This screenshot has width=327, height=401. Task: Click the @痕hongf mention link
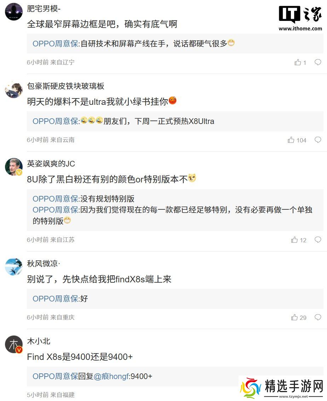tap(111, 376)
